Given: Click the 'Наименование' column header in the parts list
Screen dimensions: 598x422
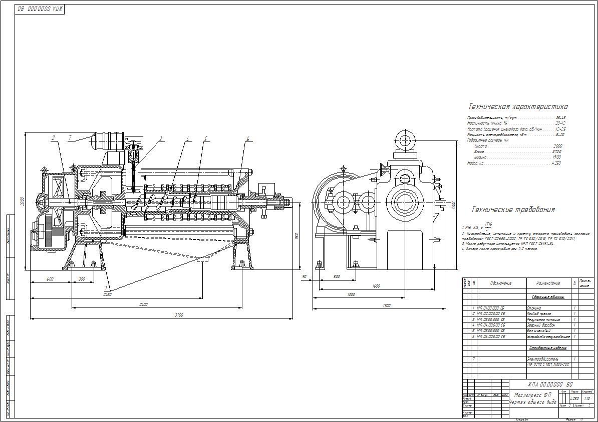Looking at the screenshot, I should click(x=546, y=283).
